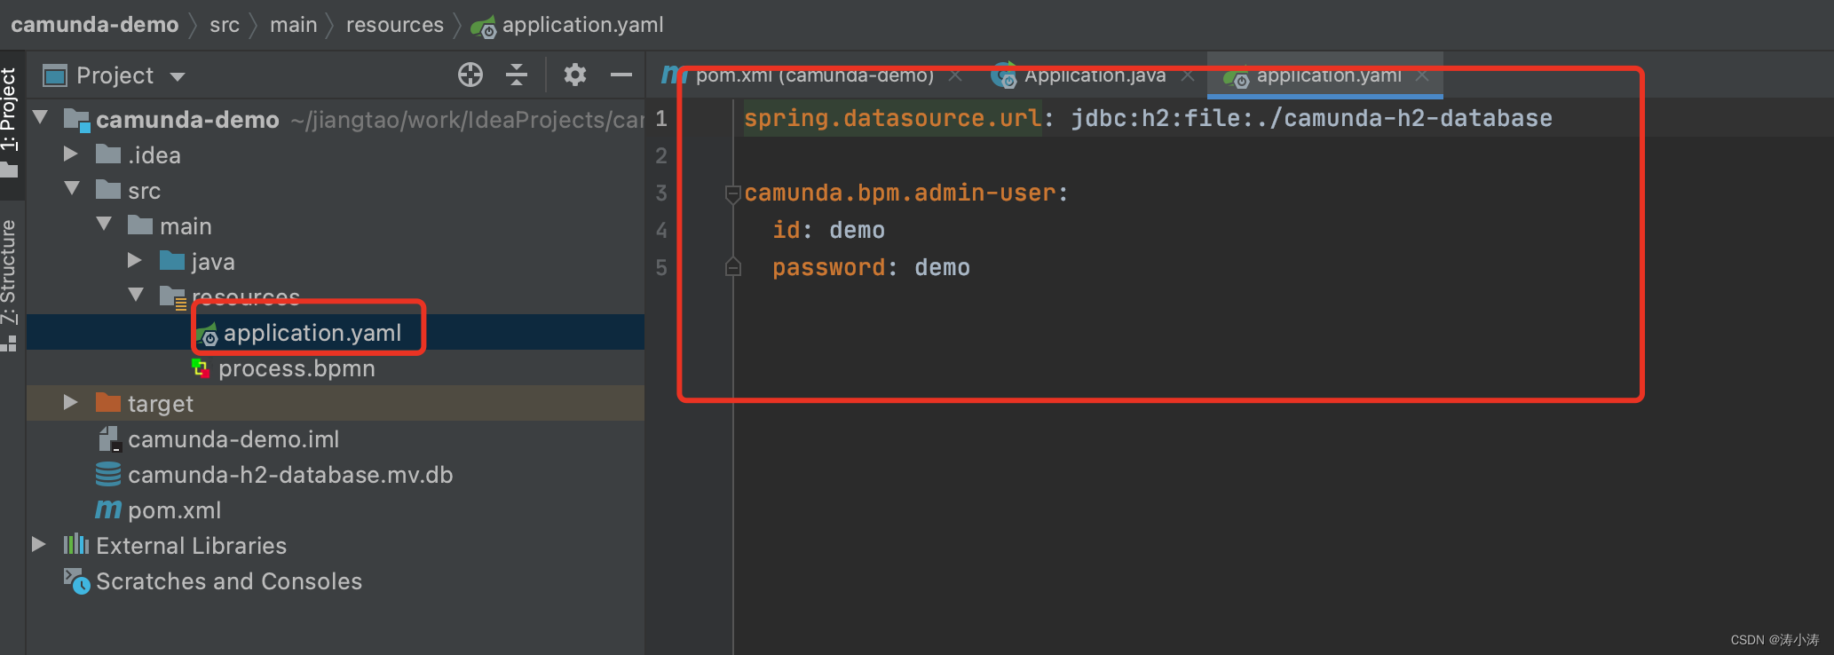Click the Locate/Select Opened File crosshair icon

(470, 75)
